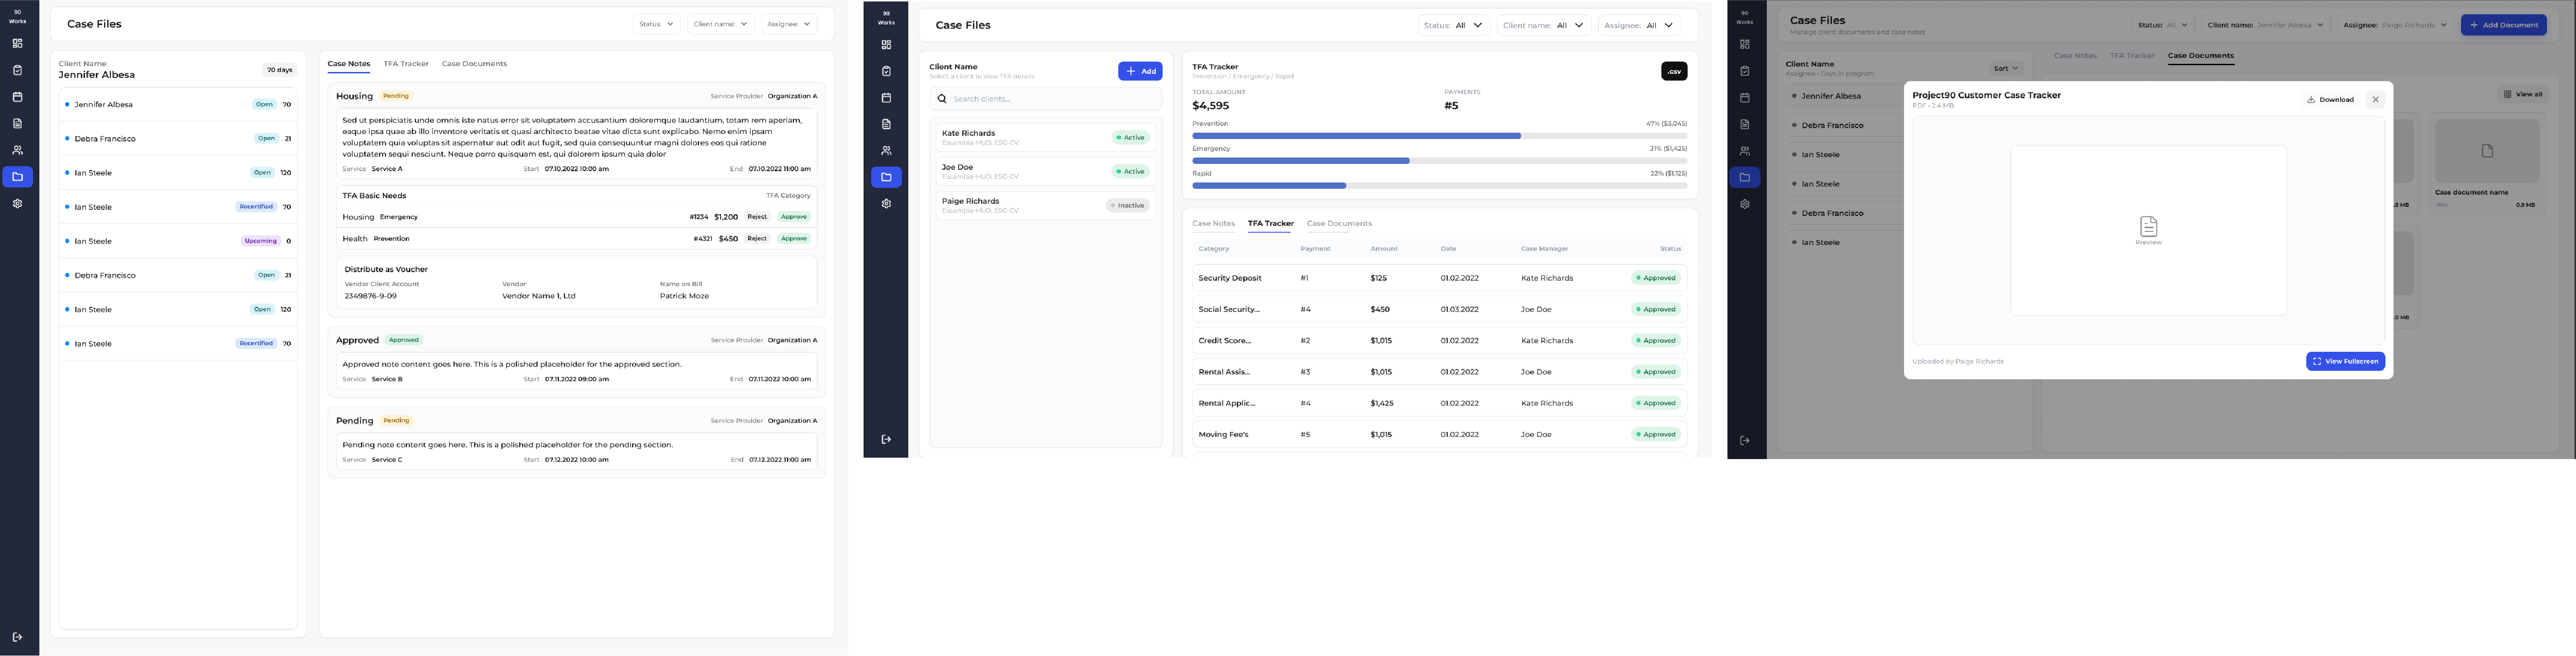Open tasks clipboard icon in middle TFA screen's sidebar
The width and height of the screenshot is (2576, 656).
[886, 71]
